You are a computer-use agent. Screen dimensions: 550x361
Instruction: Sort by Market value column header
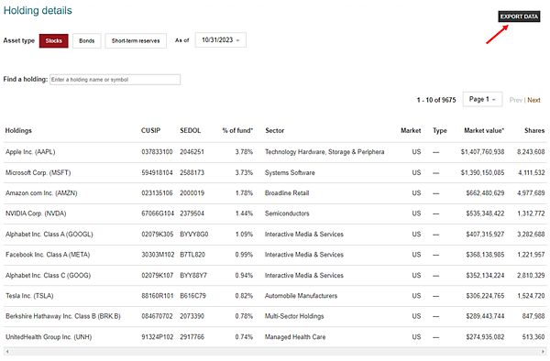484,130
